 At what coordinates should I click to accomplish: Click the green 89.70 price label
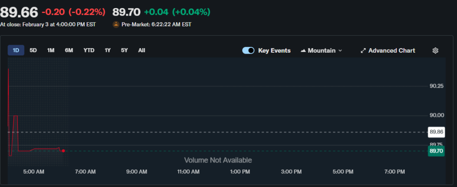tap(436, 151)
